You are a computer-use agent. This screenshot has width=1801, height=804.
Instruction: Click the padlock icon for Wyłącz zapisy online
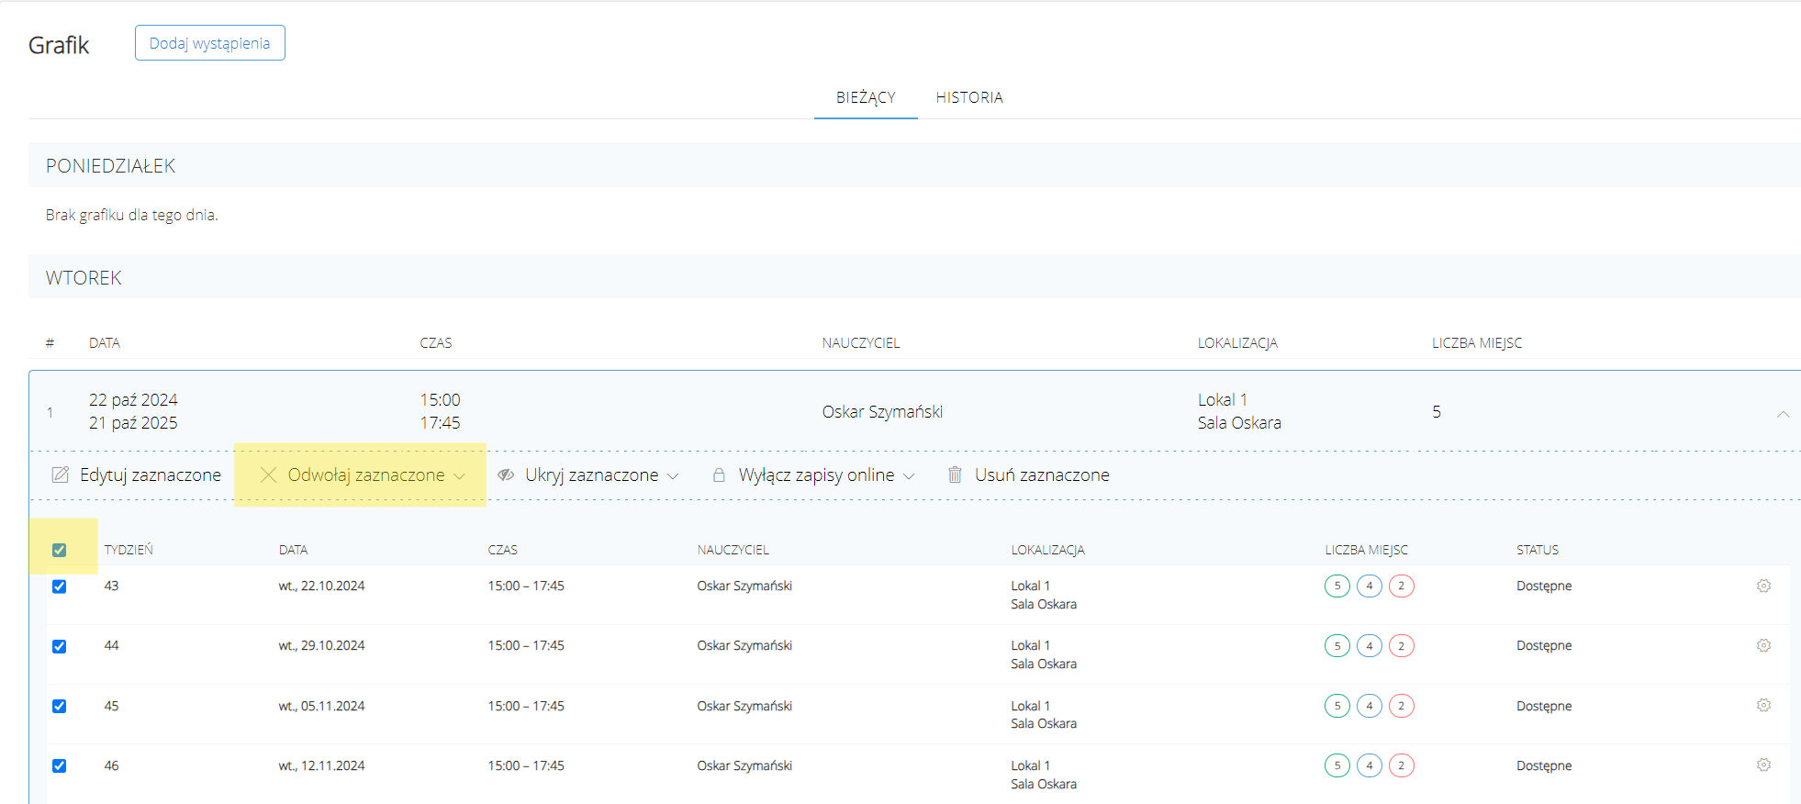point(719,475)
